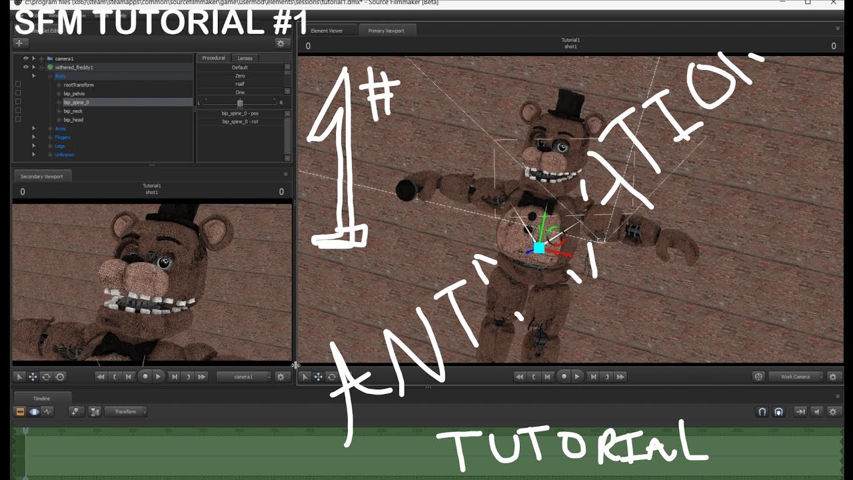Select the selection arrow tool in primary viewport
853x480 pixels.
pos(305,377)
